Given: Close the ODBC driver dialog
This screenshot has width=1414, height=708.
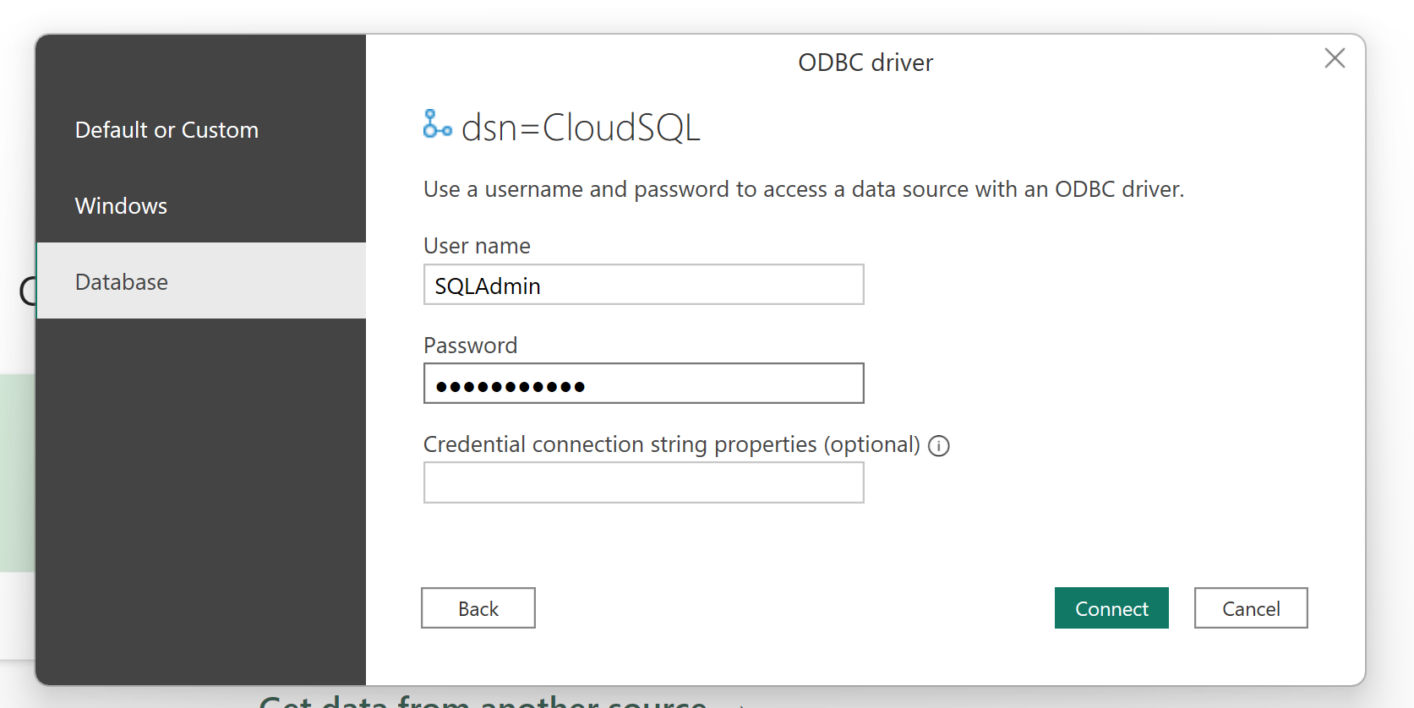Looking at the screenshot, I should tap(1334, 58).
